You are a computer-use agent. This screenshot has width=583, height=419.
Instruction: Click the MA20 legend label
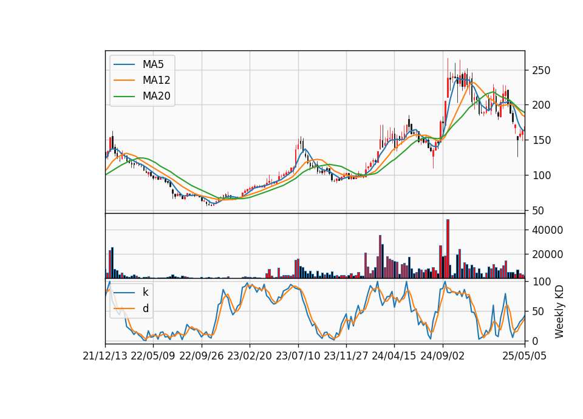coord(156,97)
